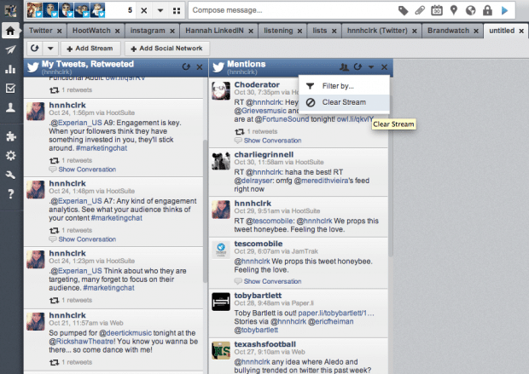The image size is (529, 374).
Task: Switch to the HootWatch tab
Action: (91, 31)
